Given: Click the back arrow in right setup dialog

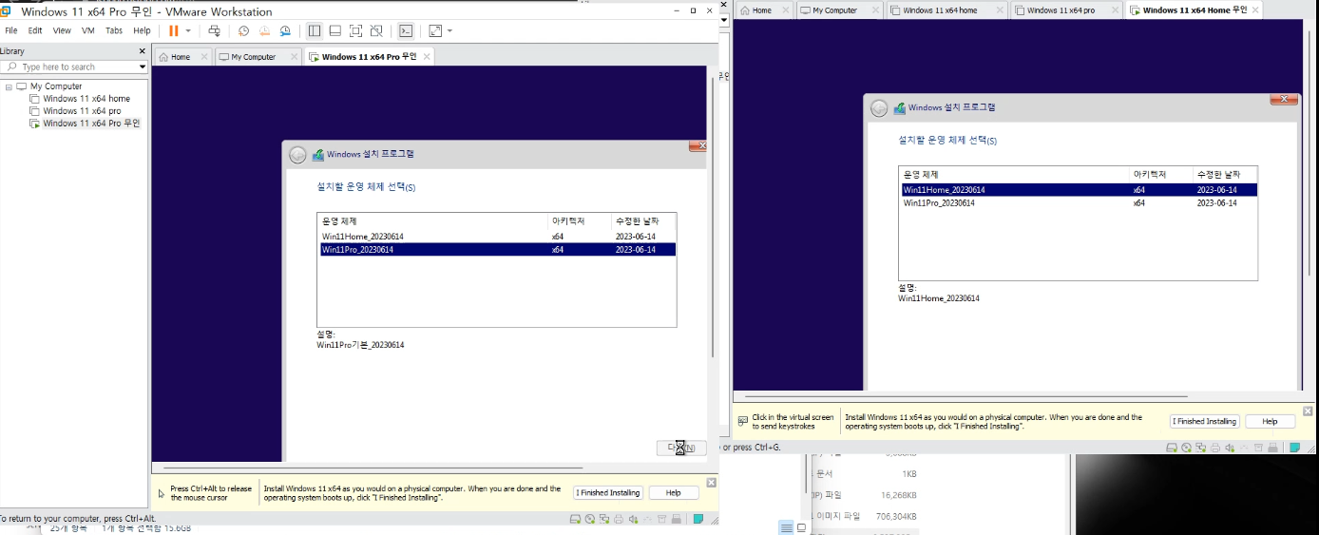Looking at the screenshot, I should click(879, 108).
